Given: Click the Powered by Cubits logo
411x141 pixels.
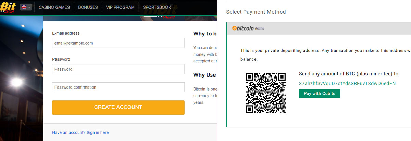Looking at the screenshot, I should point(260,28).
